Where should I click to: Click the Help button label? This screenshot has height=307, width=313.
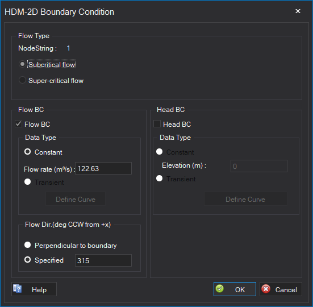(x=39, y=289)
